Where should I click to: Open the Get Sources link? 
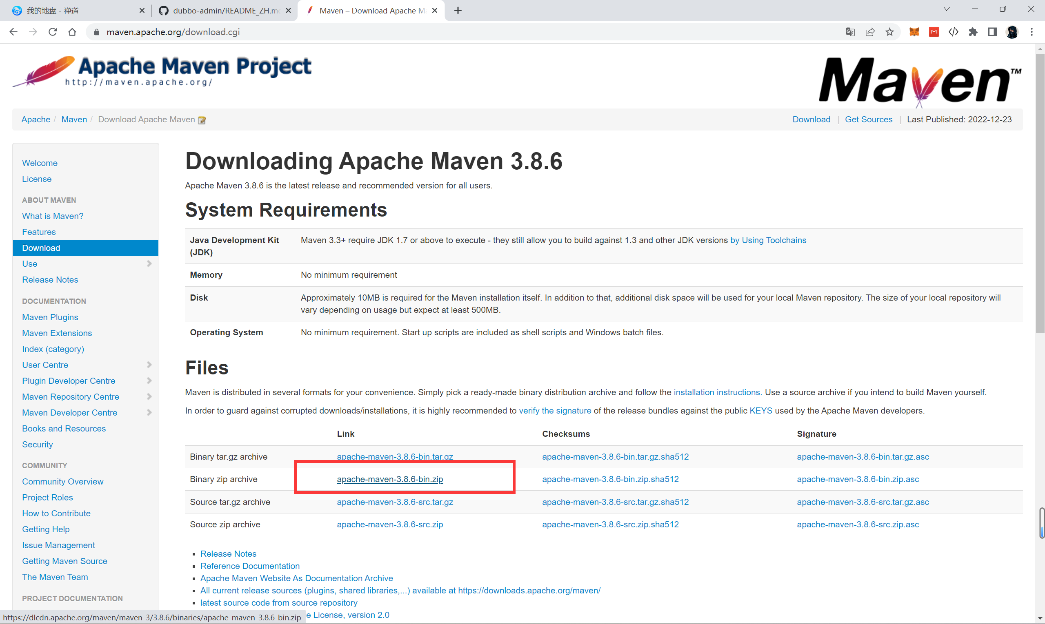coord(868,119)
